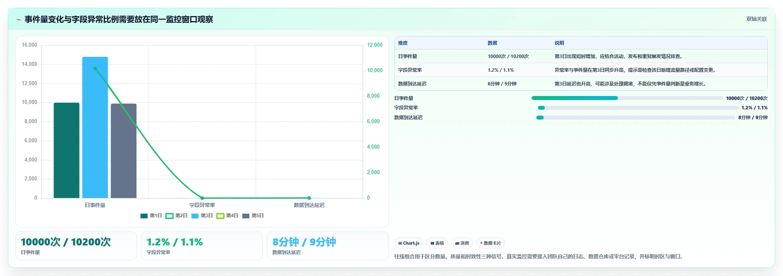
Task: Click the 16,000 left axis tick label
Action: (x=29, y=45)
